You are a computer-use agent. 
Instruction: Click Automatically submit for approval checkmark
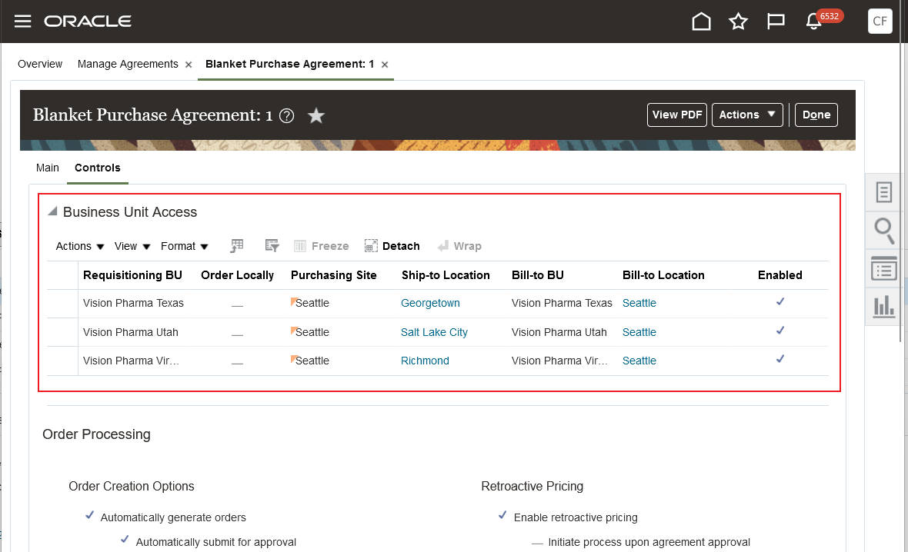(x=125, y=539)
